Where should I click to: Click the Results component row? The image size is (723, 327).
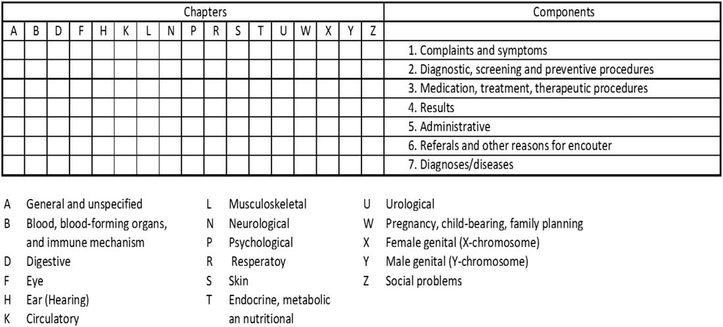point(430,107)
